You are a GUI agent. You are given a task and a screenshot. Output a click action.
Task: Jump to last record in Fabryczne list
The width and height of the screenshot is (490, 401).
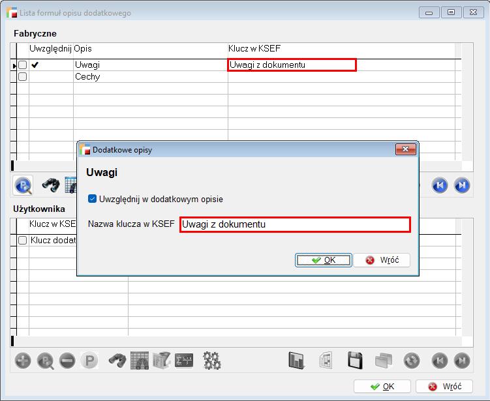click(x=461, y=186)
